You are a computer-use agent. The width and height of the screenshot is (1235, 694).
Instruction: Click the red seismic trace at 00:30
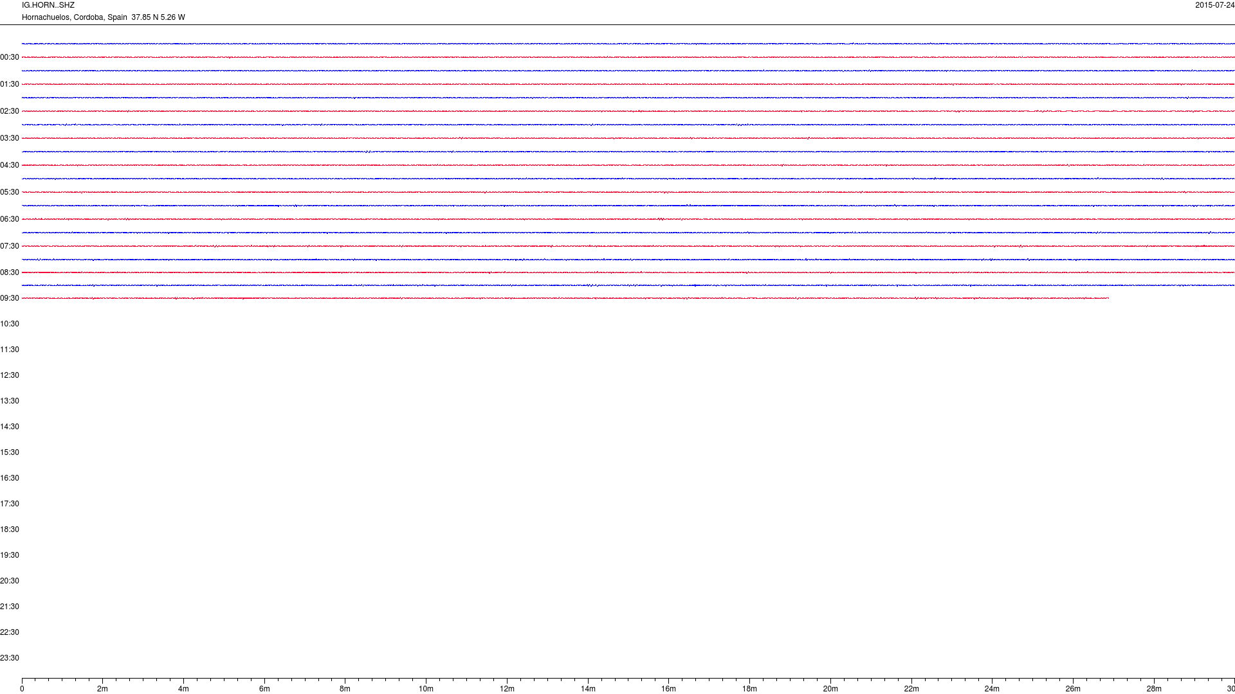point(628,57)
